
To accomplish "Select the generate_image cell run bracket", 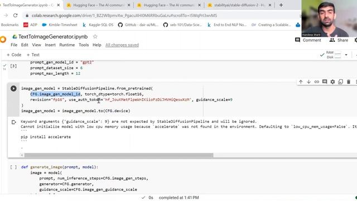I will point(13,167).
